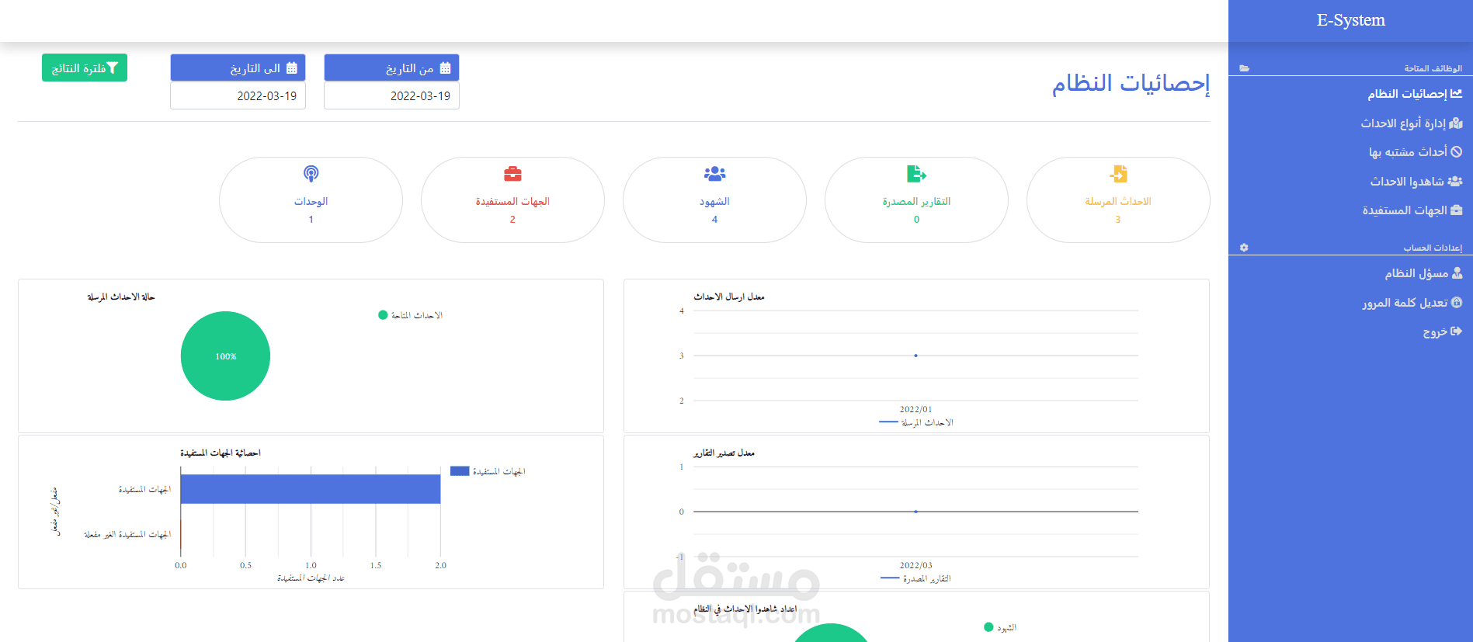Click the chart icon beside إحصائيات النظام
This screenshot has height=642, width=1473.
click(x=1457, y=94)
